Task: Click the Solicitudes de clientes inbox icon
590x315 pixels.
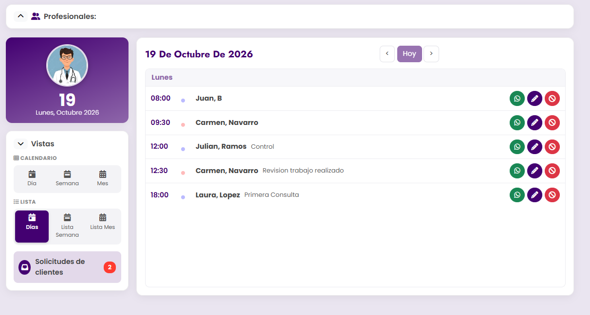Action: click(x=24, y=267)
